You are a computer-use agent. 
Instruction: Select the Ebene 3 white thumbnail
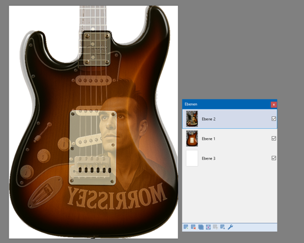[192, 158]
